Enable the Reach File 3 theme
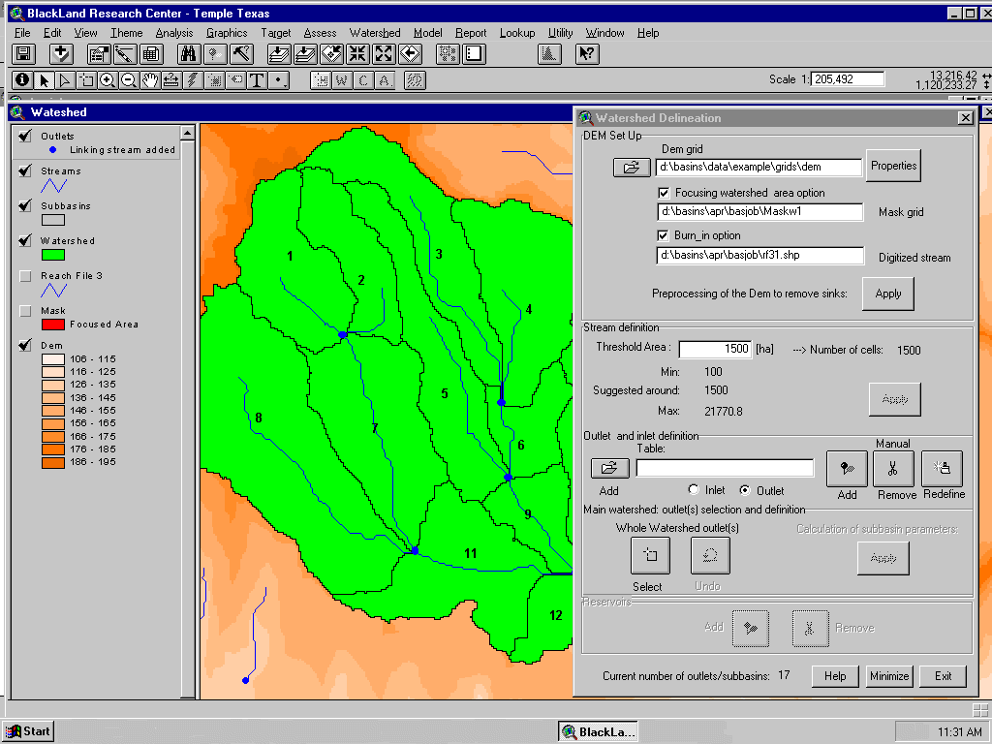 [x=25, y=276]
